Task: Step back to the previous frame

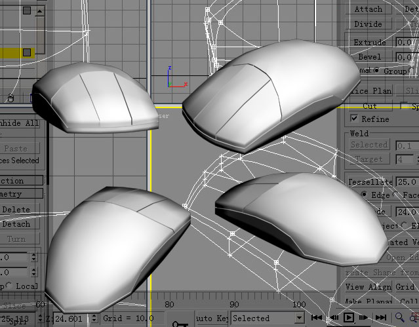Action: tap(333, 318)
